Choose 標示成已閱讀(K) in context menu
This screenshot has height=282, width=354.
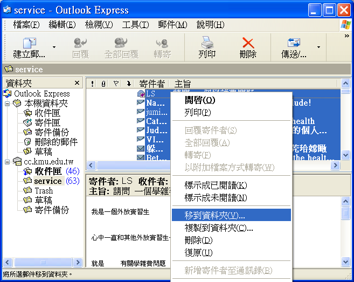click(231, 185)
